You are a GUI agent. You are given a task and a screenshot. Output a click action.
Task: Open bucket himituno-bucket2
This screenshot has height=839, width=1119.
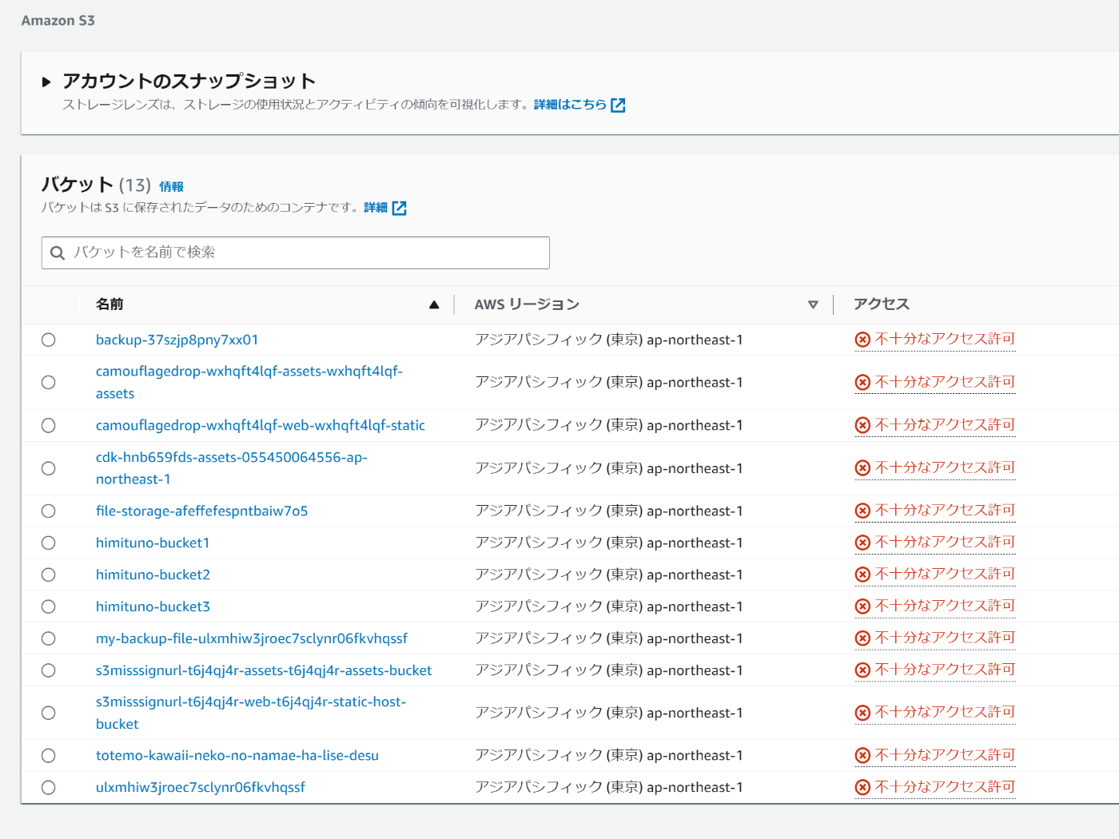coord(153,575)
